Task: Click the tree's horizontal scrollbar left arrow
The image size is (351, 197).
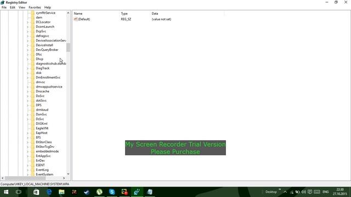Action: click(2, 178)
